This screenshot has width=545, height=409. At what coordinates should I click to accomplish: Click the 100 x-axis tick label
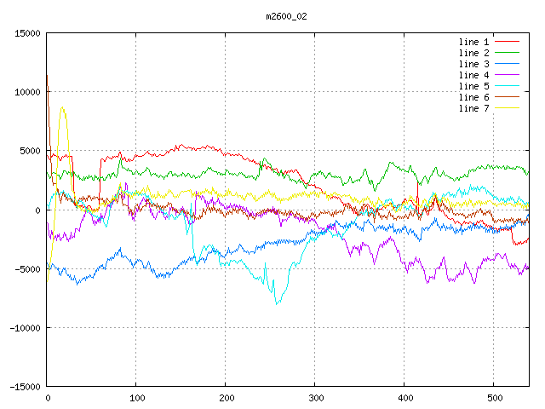(x=136, y=398)
